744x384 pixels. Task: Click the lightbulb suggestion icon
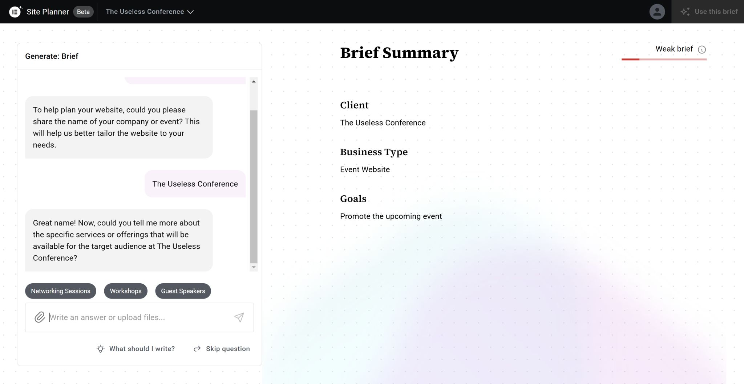(x=101, y=349)
